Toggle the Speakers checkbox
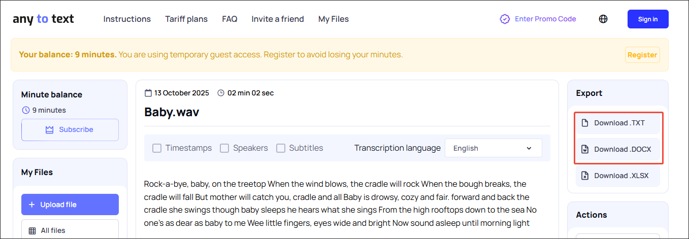The width and height of the screenshot is (689, 239). [x=224, y=148]
